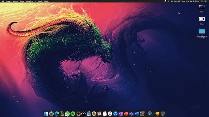Open the Visualizar menu

click(29, 1)
